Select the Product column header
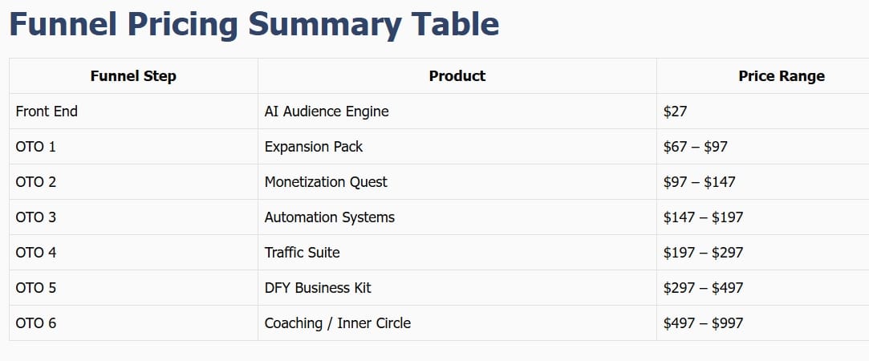The height and width of the screenshot is (361, 869). [x=457, y=76]
